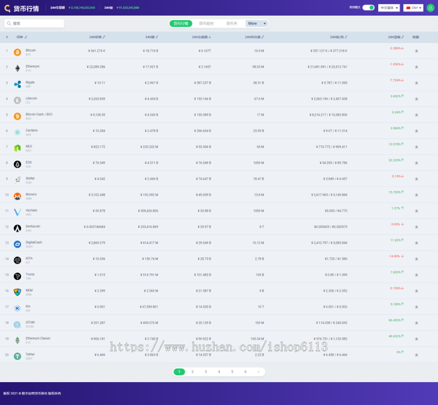
Task: Click the next page arrow
Action: click(259, 372)
